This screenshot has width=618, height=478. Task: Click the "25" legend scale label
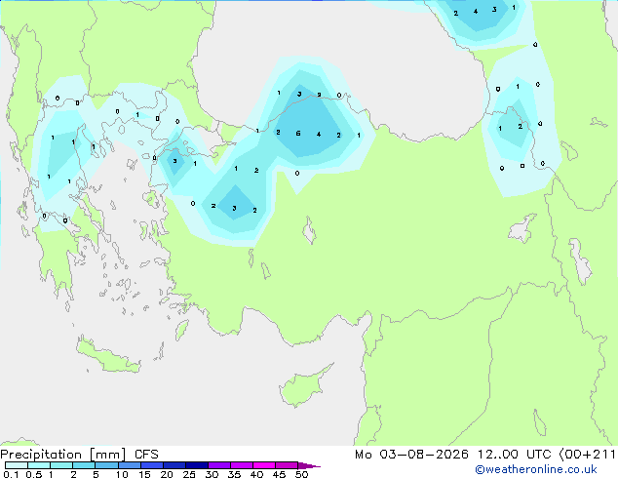coord(189,474)
